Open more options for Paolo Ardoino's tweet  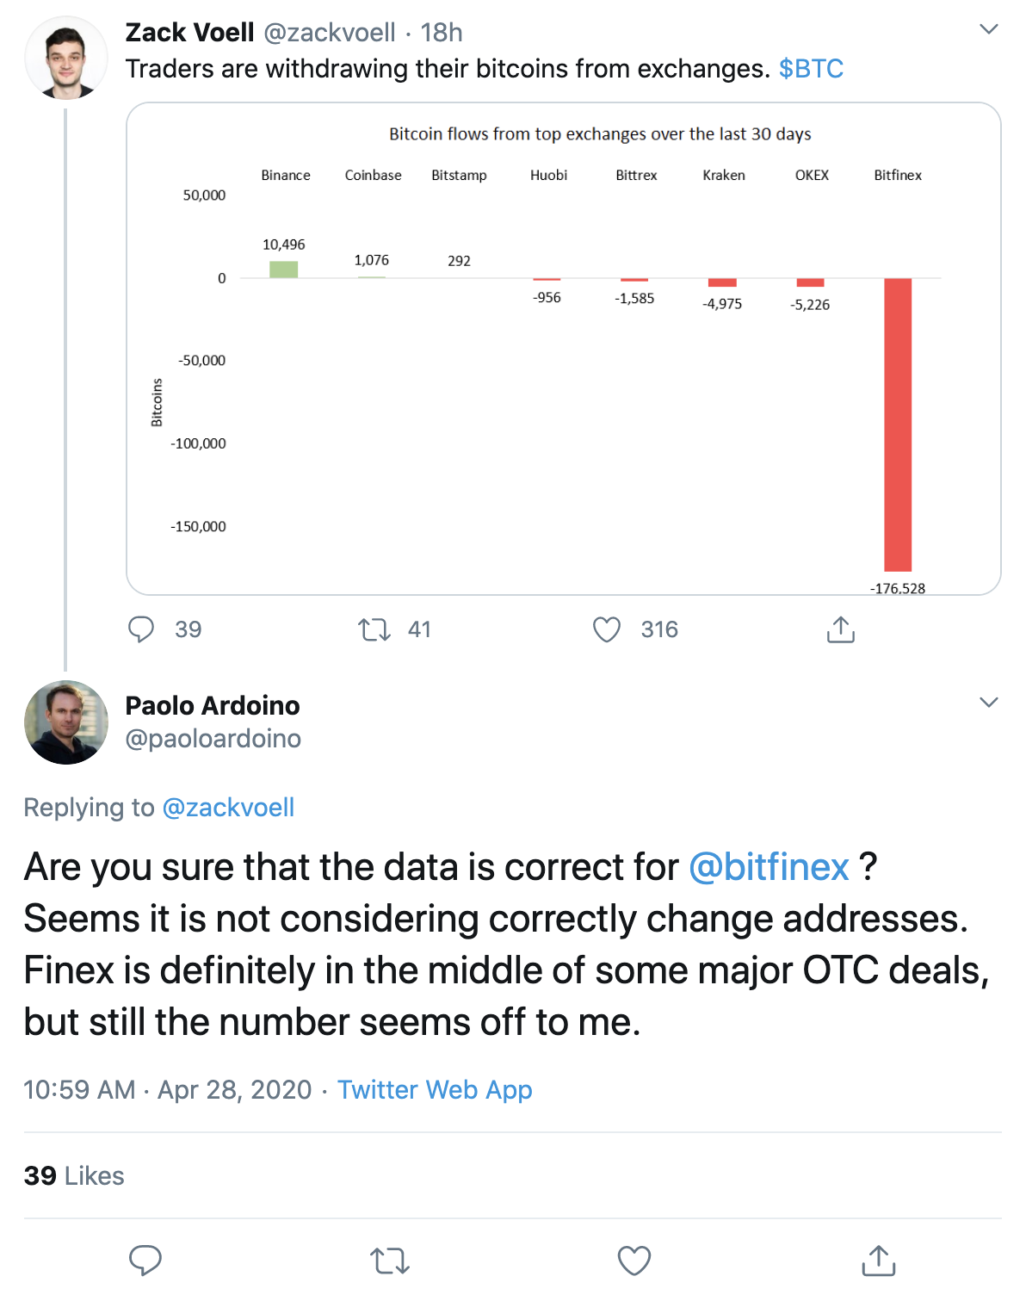point(989,703)
